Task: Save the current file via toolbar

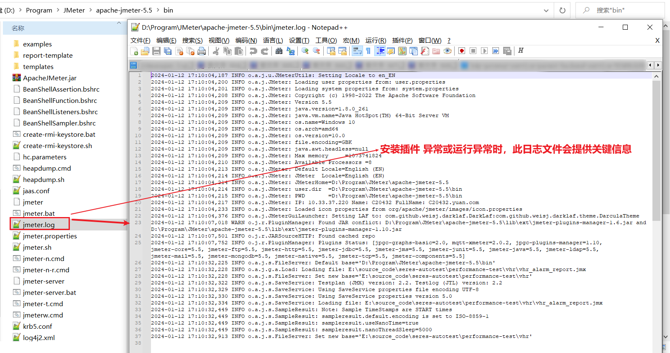Action: [x=156, y=51]
